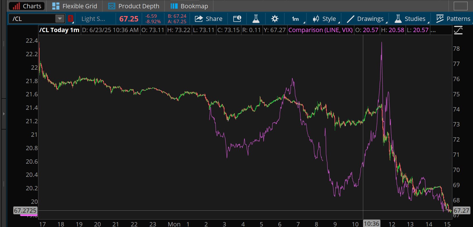Click the Comparison (LINE, VIX) study label
473x227 pixels.
(x=320, y=30)
